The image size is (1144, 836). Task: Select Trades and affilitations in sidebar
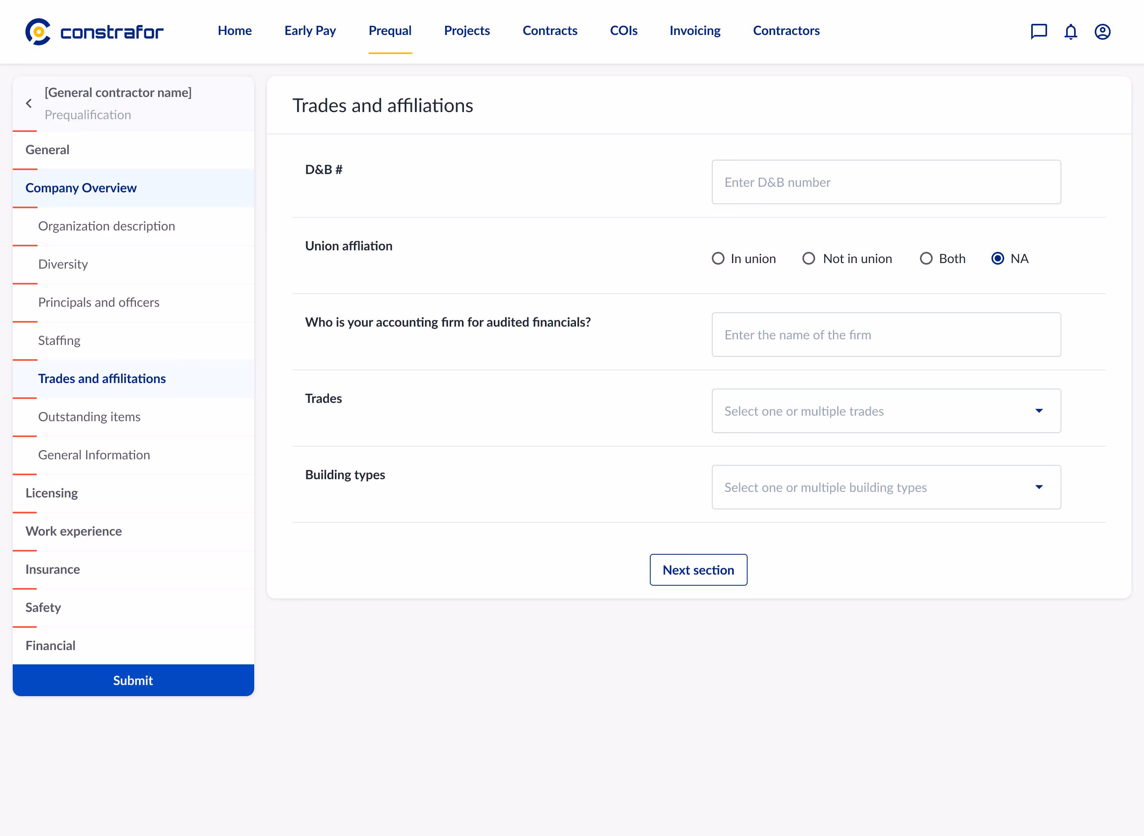coord(133,379)
